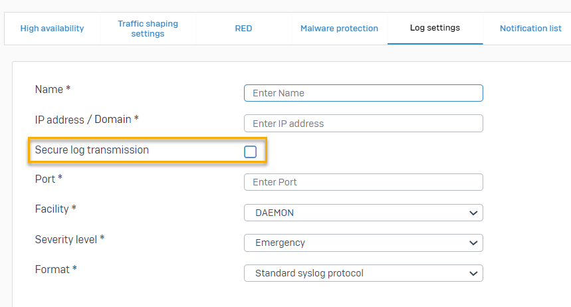Select the Log settings tab
This screenshot has height=307, width=571.
click(435, 28)
